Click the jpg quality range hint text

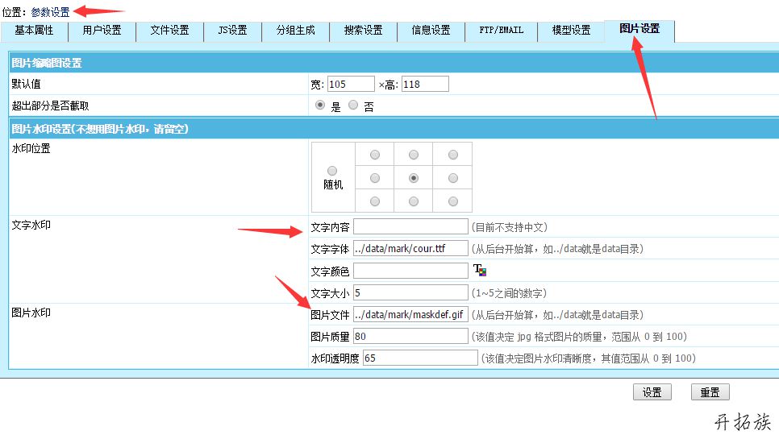pos(579,337)
